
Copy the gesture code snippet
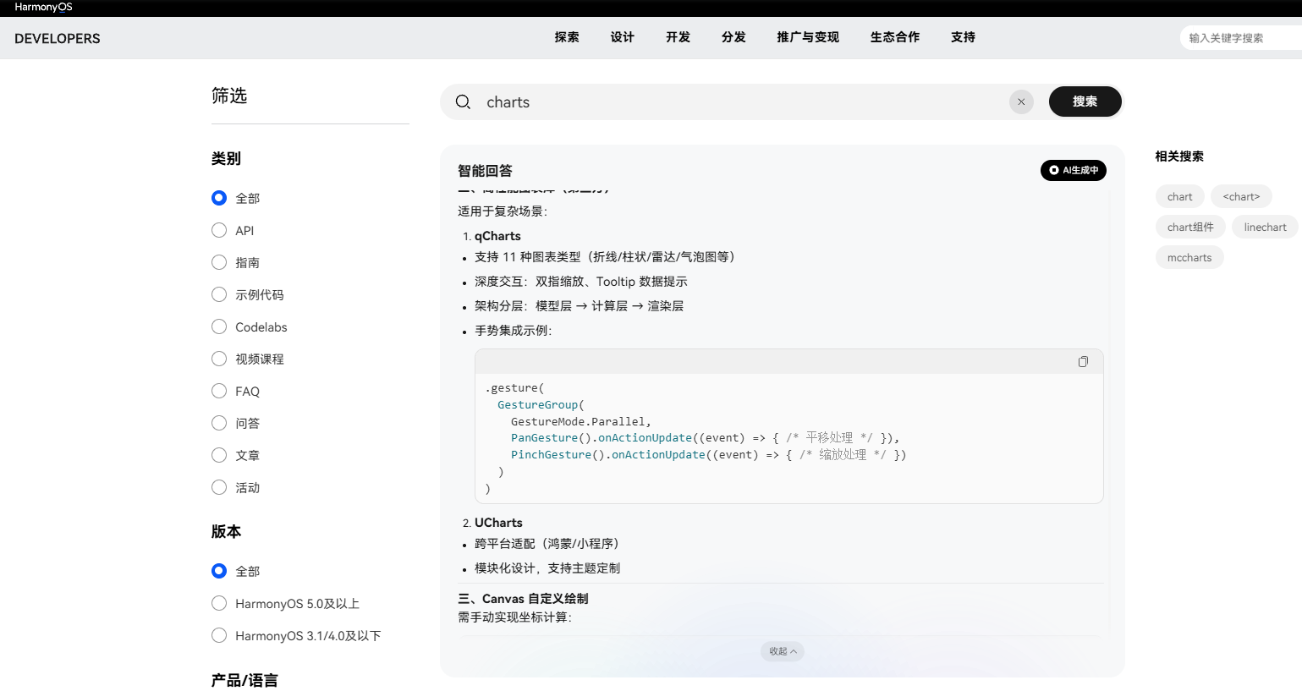point(1083,362)
